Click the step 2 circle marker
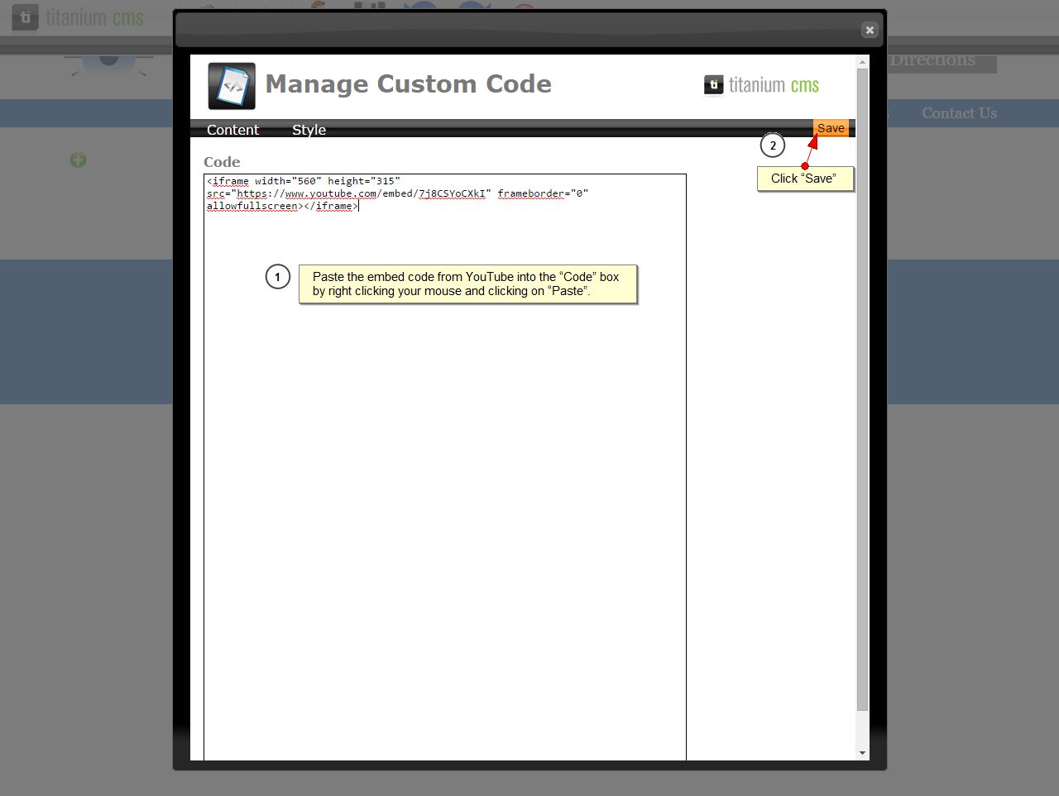The height and width of the screenshot is (796, 1059). [x=772, y=145]
